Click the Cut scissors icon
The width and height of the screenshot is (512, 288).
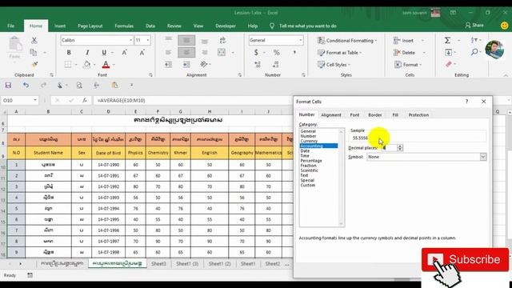coord(34,41)
